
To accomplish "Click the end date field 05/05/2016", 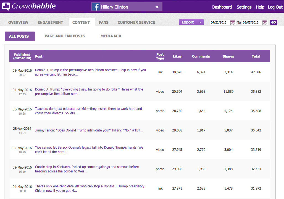I will pyautogui.click(x=252, y=22).
